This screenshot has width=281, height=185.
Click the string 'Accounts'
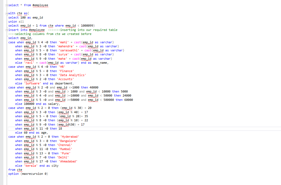65,79
